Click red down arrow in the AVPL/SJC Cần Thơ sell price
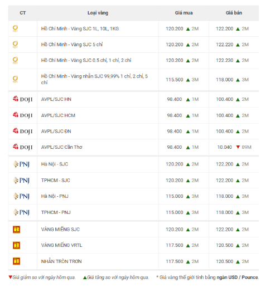This screenshot has height=287, width=265. click(238, 147)
